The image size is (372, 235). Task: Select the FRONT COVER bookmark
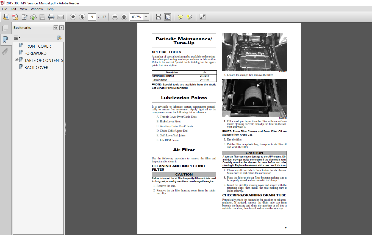click(x=38, y=46)
